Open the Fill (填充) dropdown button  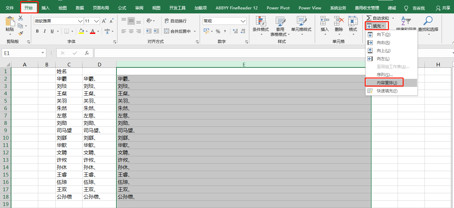pyautogui.click(x=377, y=26)
